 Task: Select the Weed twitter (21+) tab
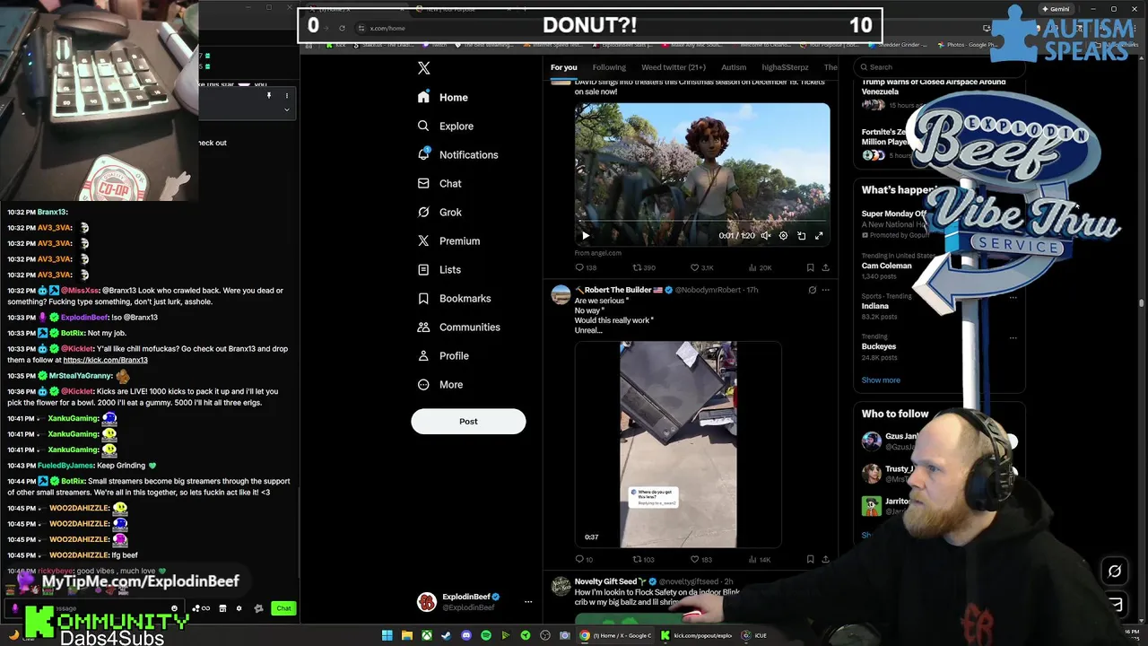click(x=674, y=67)
